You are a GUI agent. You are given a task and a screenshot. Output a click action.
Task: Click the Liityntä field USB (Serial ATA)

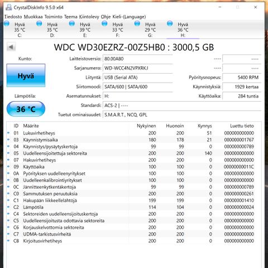(138, 78)
